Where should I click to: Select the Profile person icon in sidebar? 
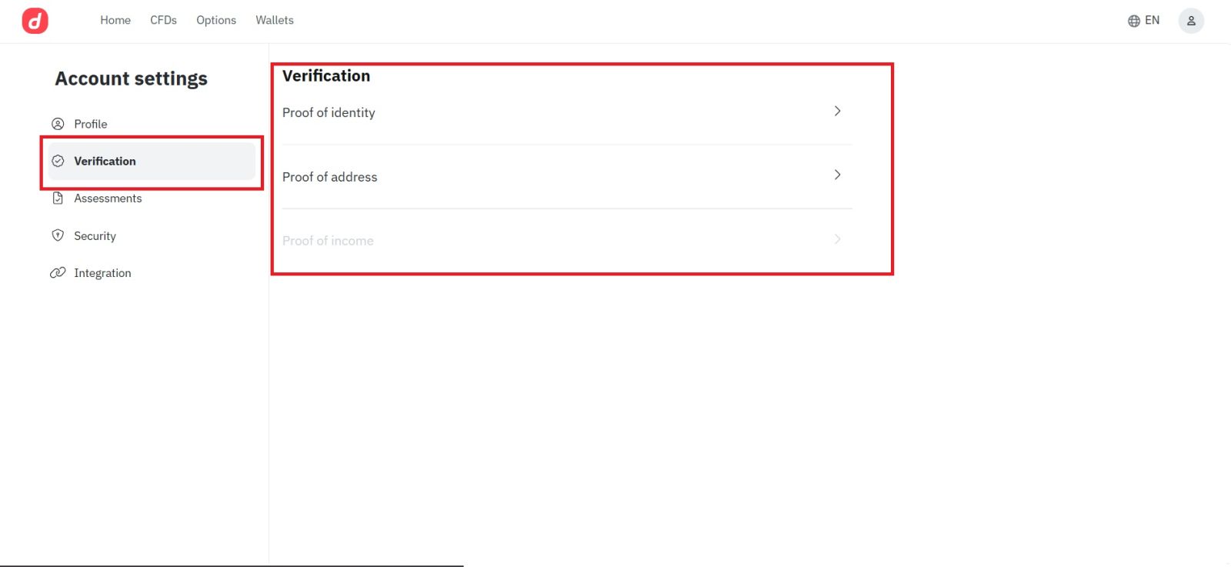point(58,123)
